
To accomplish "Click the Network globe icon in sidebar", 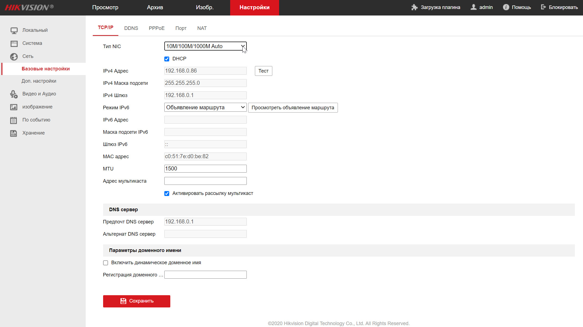I will 14,57.
